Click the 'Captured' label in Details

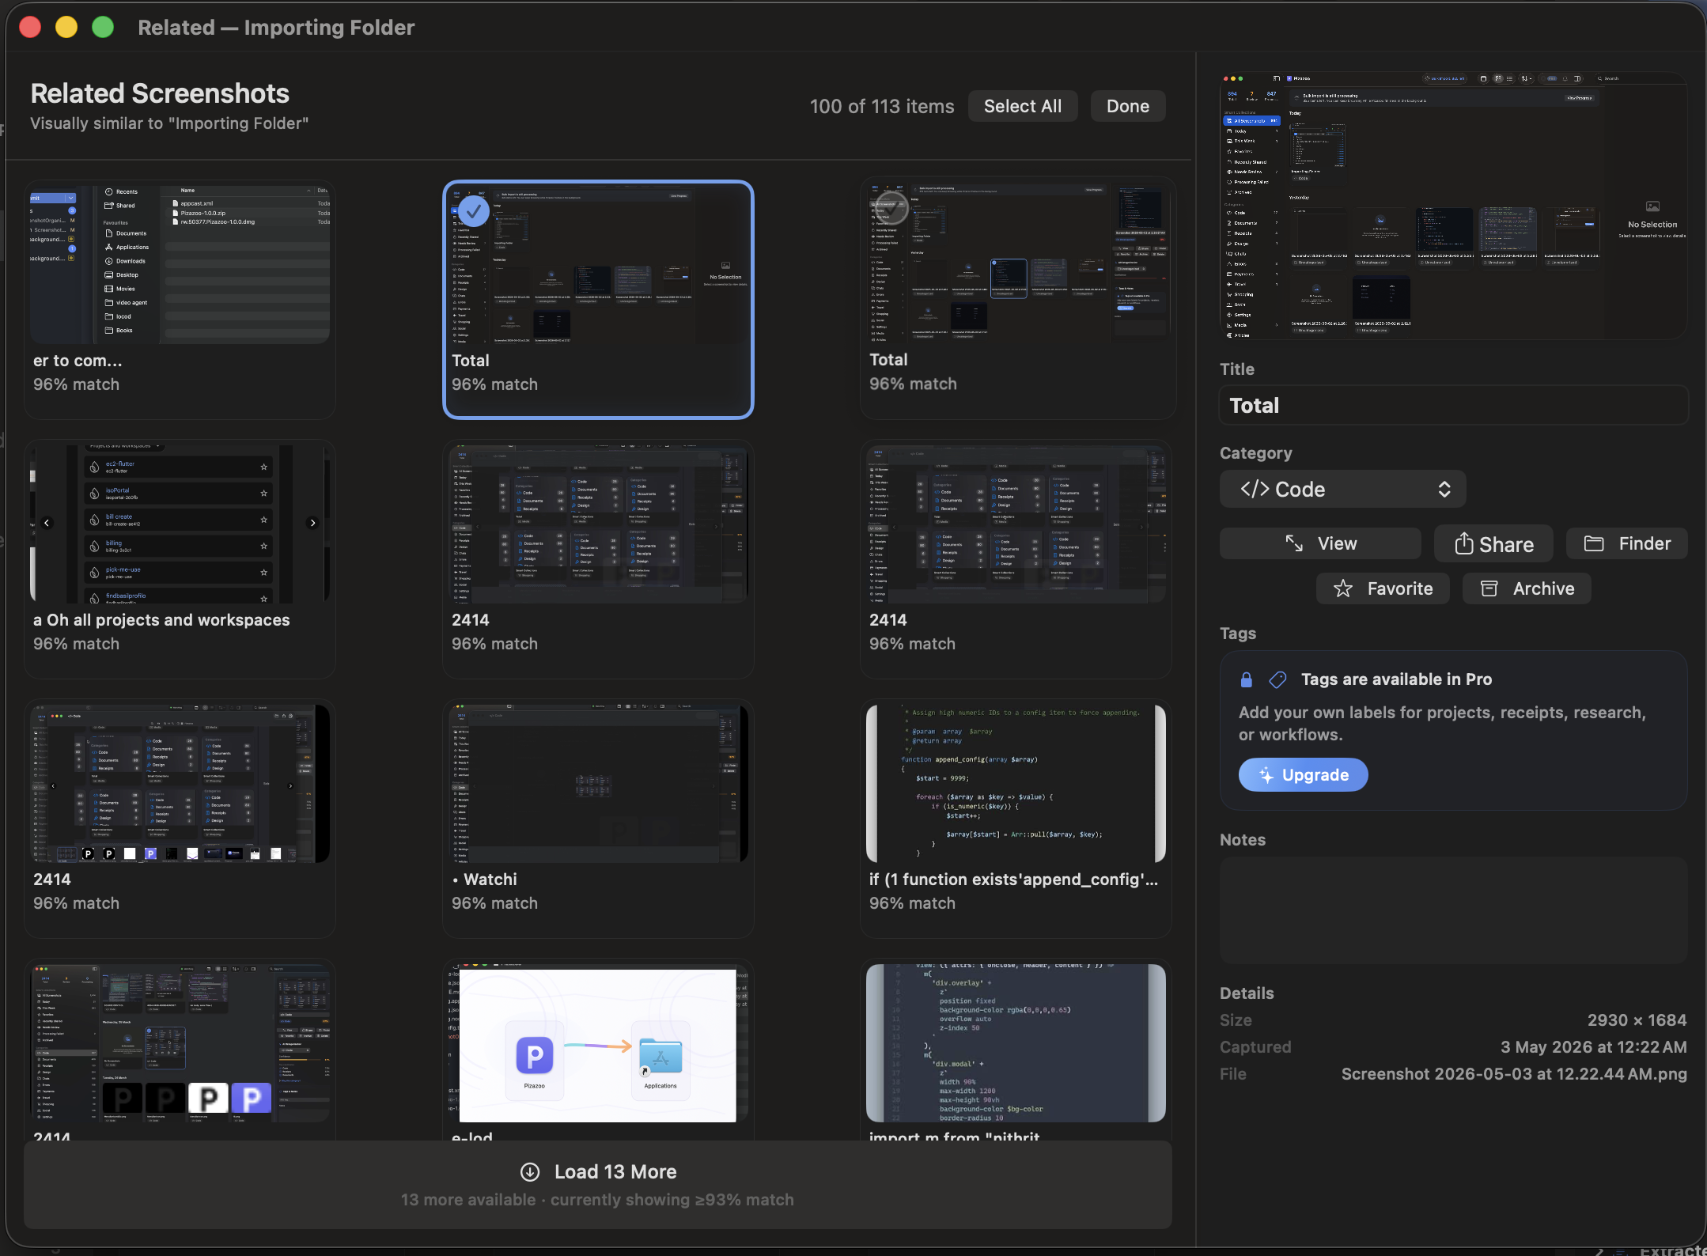[x=1255, y=1047]
